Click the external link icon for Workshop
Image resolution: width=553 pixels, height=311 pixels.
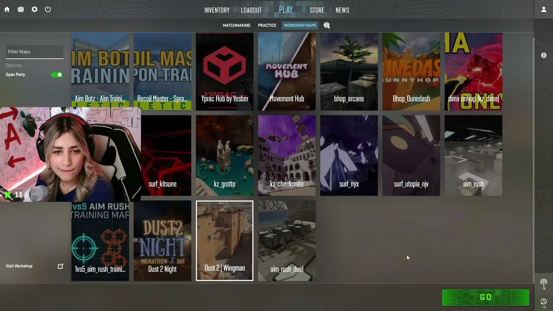coord(60,266)
